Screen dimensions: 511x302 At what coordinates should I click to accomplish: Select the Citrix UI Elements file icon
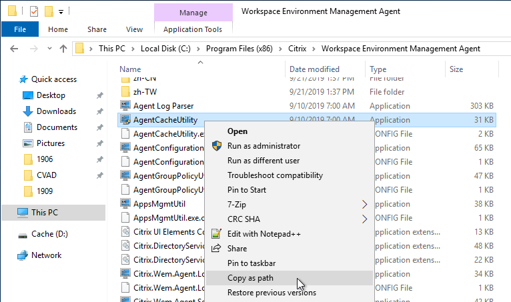point(125,231)
